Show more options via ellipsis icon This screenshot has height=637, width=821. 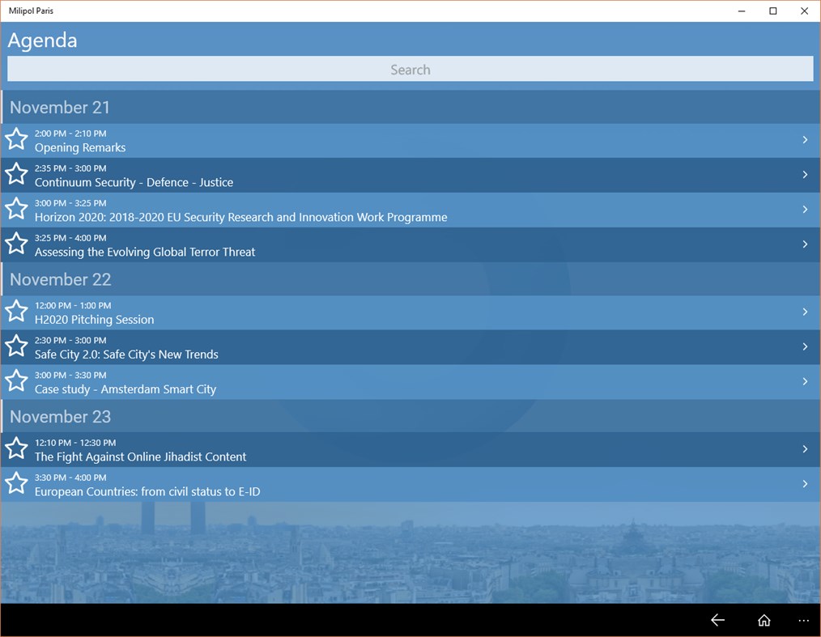click(804, 621)
